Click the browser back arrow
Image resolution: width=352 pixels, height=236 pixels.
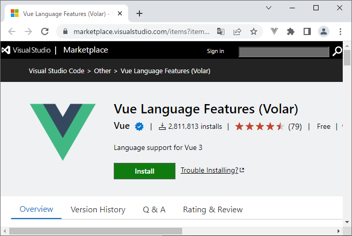pyautogui.click(x=12, y=31)
